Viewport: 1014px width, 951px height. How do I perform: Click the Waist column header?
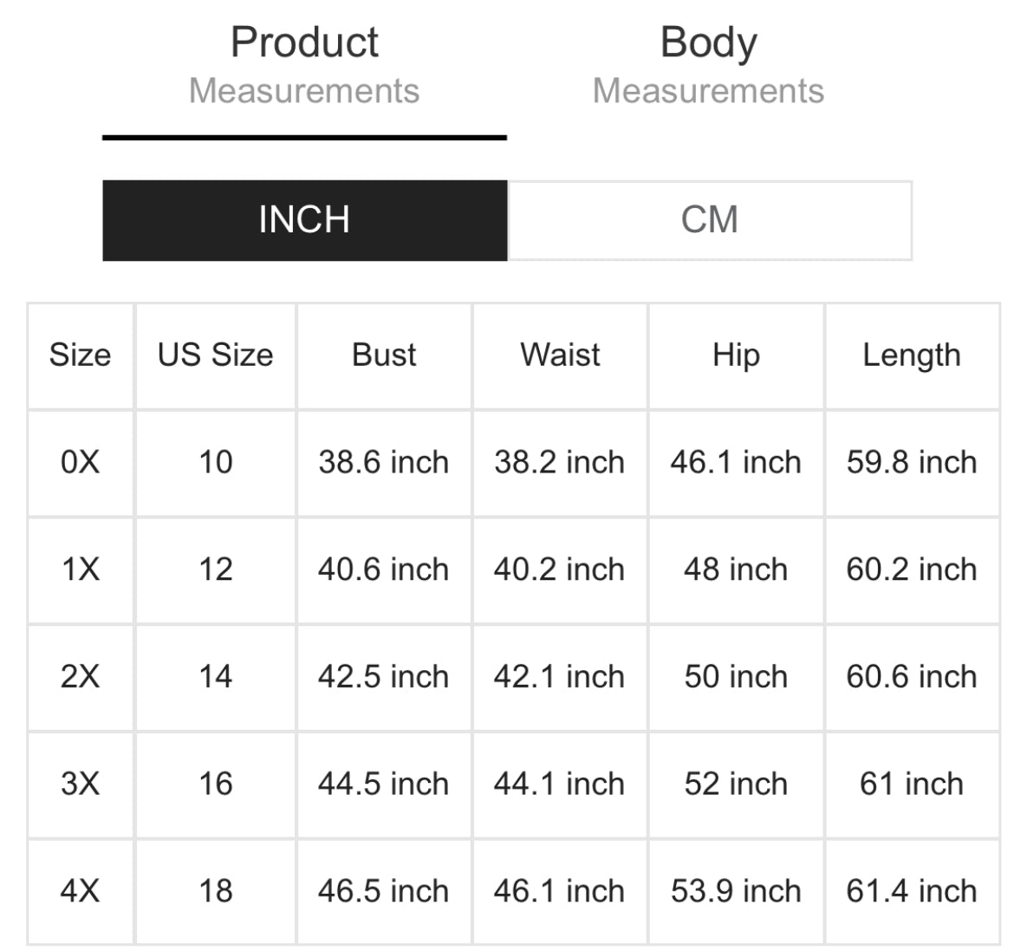tap(560, 355)
